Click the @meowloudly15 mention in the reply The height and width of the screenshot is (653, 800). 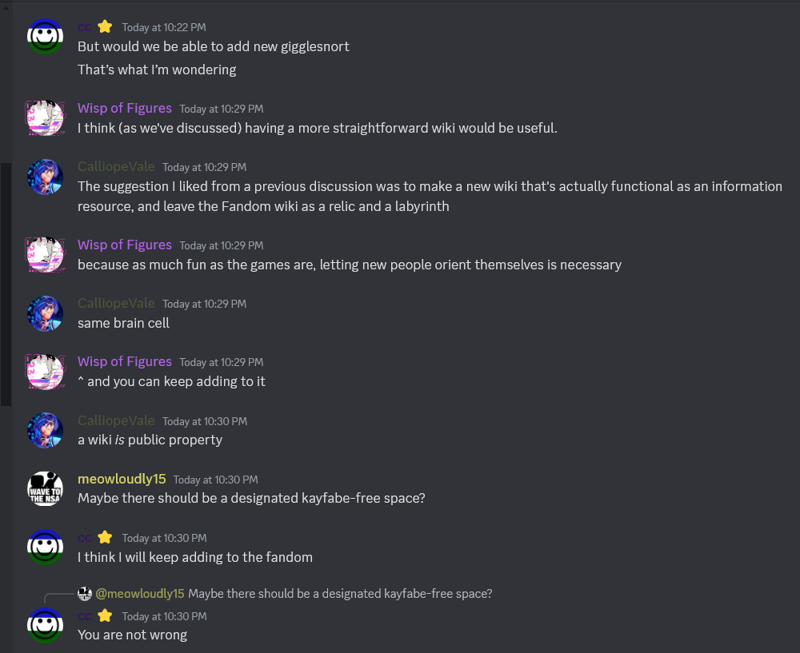140,593
